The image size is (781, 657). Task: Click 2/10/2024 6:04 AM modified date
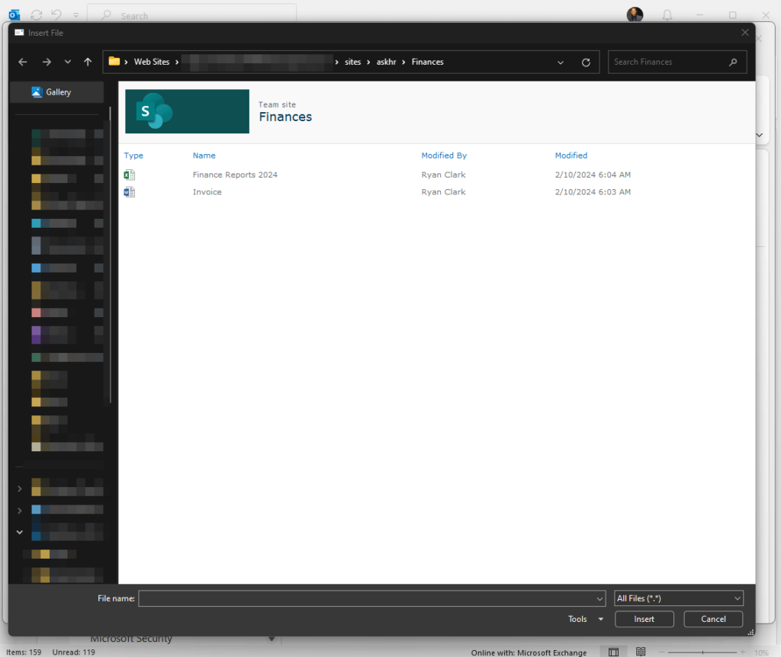593,175
